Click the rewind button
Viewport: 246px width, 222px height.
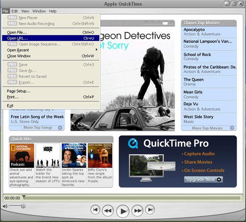[108, 211]
